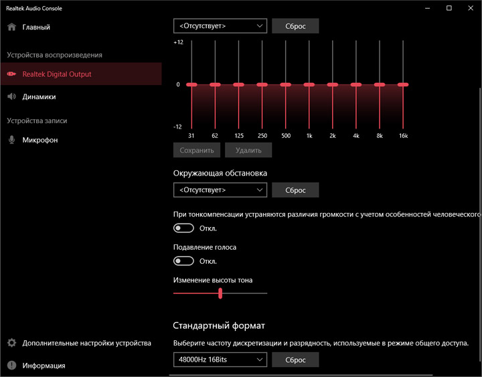Image resolution: width=482 pixels, height=377 pixels.
Task: Click the microphone icon beside Микрофон
Action: pyautogui.click(x=11, y=139)
